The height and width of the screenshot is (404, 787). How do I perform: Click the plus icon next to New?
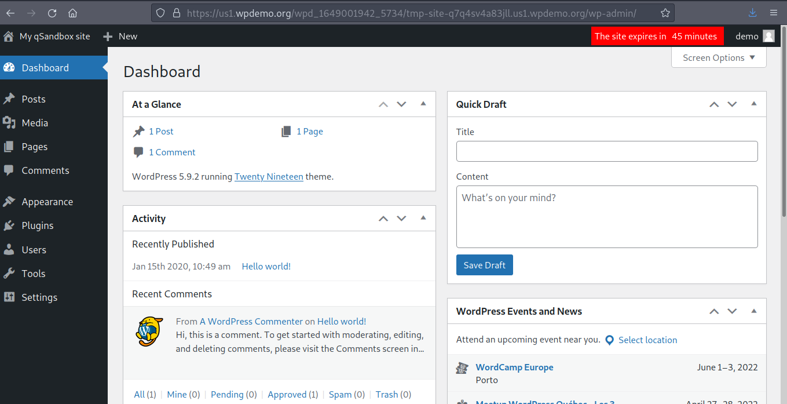pos(108,37)
